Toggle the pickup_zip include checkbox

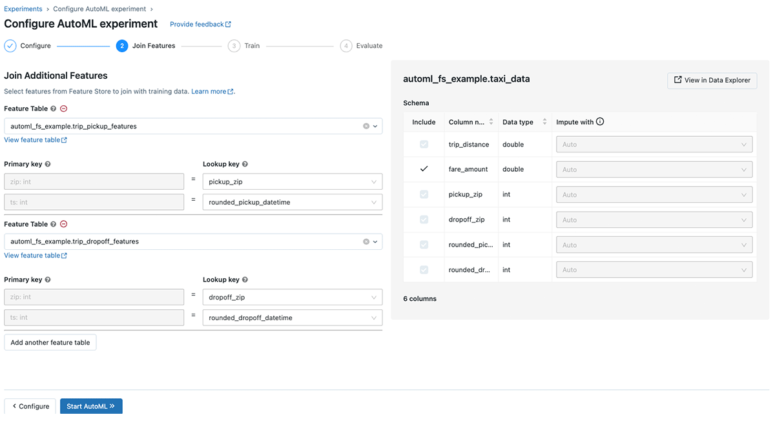tap(424, 194)
